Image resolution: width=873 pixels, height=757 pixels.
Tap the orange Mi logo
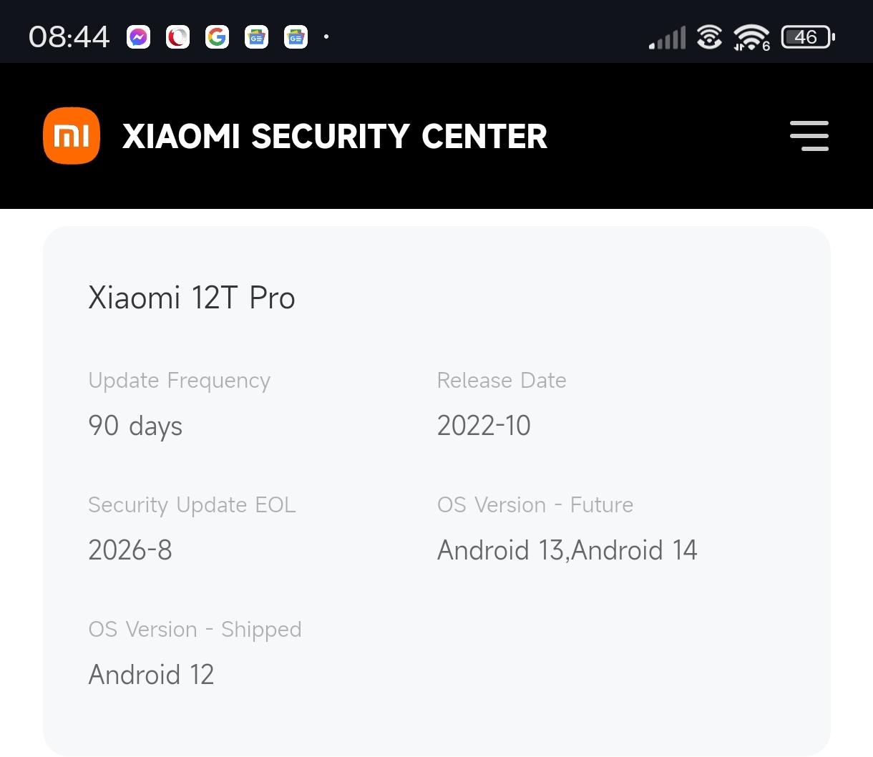click(x=72, y=136)
